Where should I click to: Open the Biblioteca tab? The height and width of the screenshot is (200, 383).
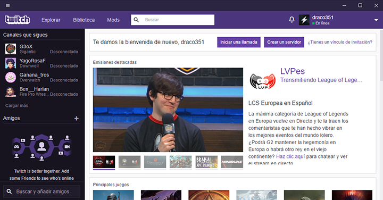coord(84,20)
